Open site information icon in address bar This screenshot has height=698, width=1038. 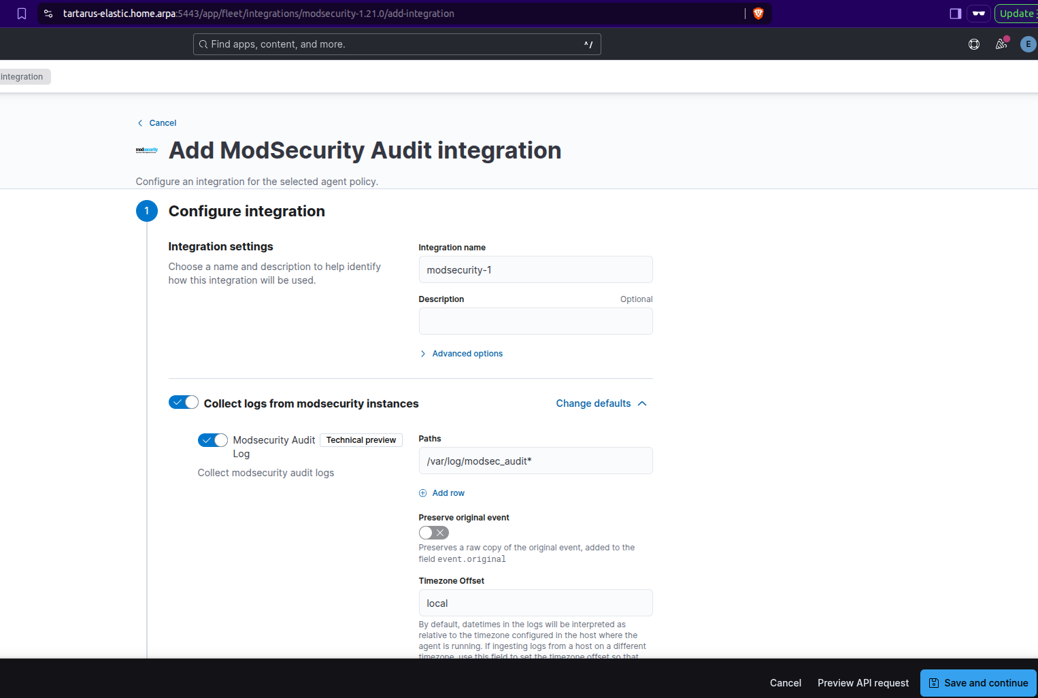point(48,14)
